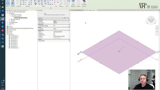Collapse the Constraints section

pyautogui.click(x=69, y=20)
